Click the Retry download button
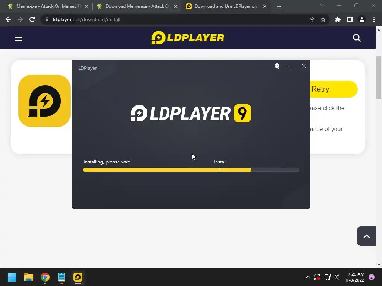The image size is (382, 286). pyautogui.click(x=334, y=89)
